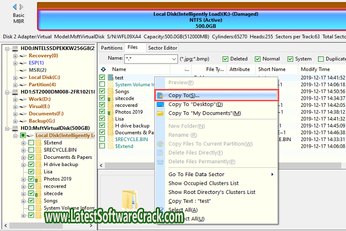Choose Show Occupied Clusters List

(203, 183)
